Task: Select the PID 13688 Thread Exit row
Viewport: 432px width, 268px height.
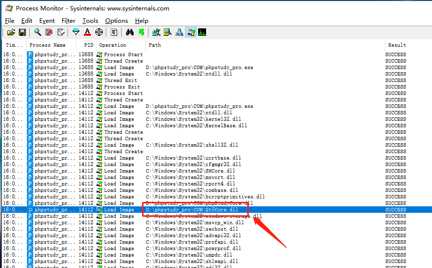Action: tap(217, 81)
